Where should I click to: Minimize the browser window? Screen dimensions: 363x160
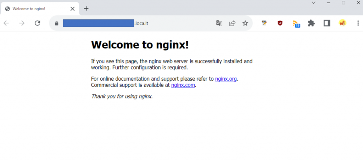328,2
